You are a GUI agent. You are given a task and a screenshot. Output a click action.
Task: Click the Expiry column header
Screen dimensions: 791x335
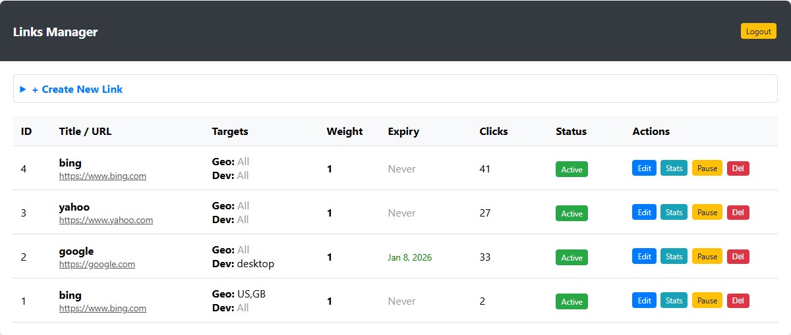tap(403, 131)
